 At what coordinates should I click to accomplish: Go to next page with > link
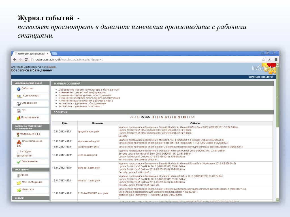pyautogui.click(x=189, y=117)
